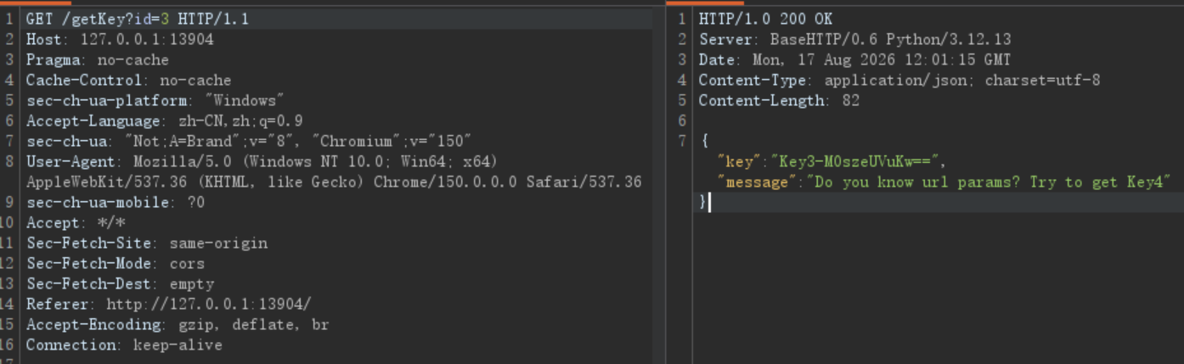Screen dimensions: 1184x364
Task: Click the 'Accept-Language: zh-CN,zh;q=0.9' header
Action: coord(164,120)
